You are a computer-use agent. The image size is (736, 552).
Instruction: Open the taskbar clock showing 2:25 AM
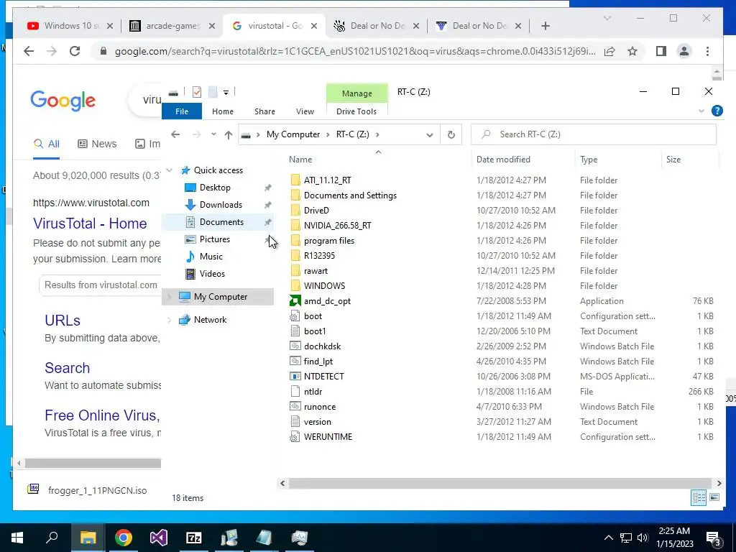point(674,538)
